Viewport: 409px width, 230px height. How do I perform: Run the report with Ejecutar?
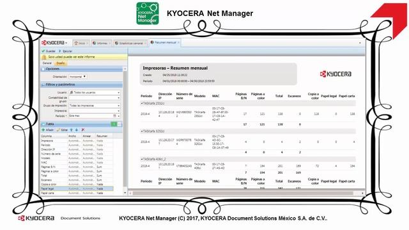65,51
